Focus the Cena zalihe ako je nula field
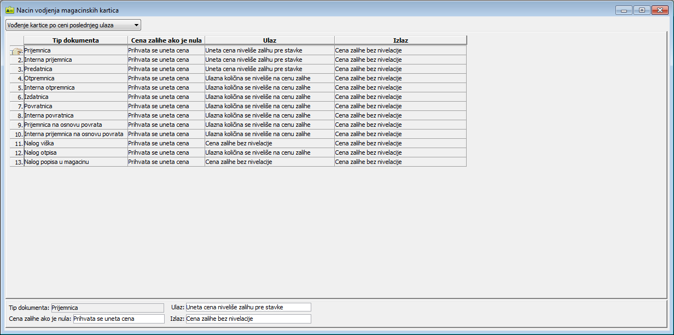The height and width of the screenshot is (335, 674). coord(118,319)
